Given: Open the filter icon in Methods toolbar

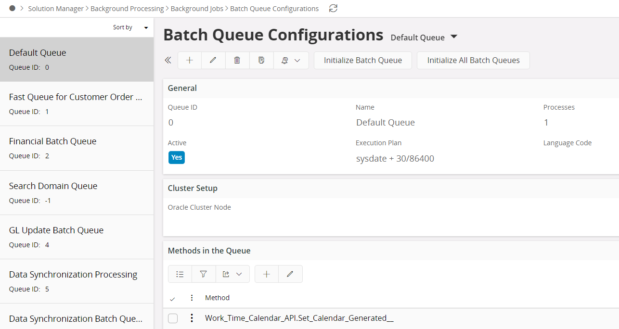Looking at the screenshot, I should coord(204,274).
